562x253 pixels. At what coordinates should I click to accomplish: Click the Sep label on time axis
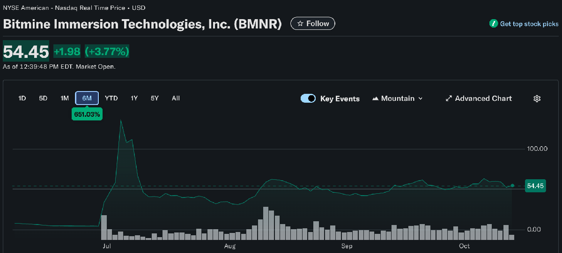[x=347, y=246]
